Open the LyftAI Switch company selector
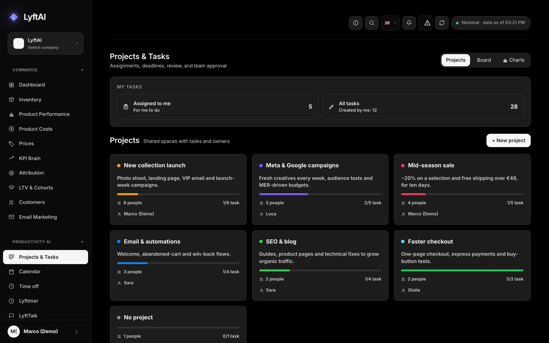549x343 pixels. coord(45,43)
